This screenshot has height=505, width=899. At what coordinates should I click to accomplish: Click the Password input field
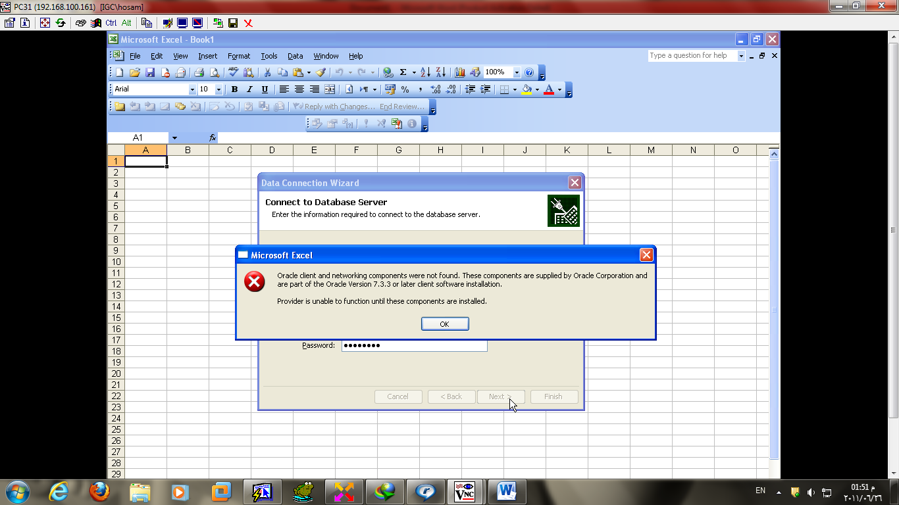click(x=414, y=345)
